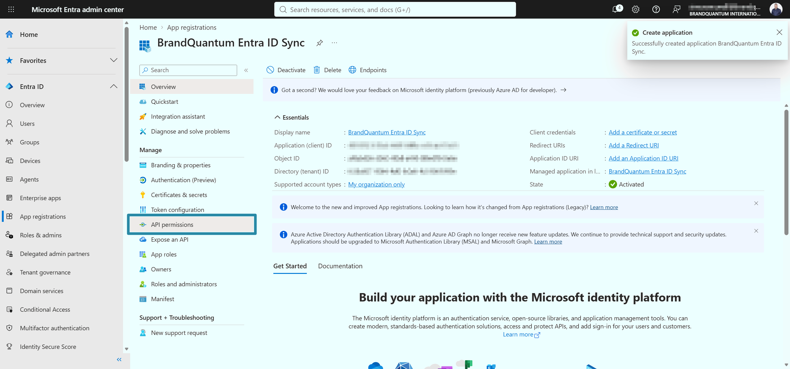Click App registrations in breadcrumb
790x369 pixels.
pyautogui.click(x=192, y=27)
